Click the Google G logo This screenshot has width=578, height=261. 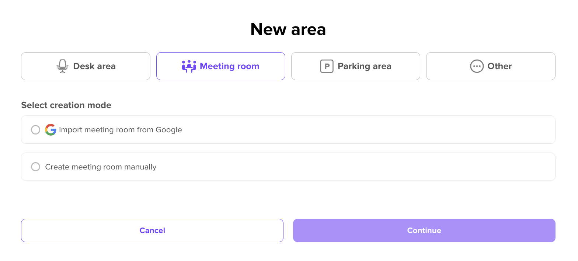click(51, 129)
